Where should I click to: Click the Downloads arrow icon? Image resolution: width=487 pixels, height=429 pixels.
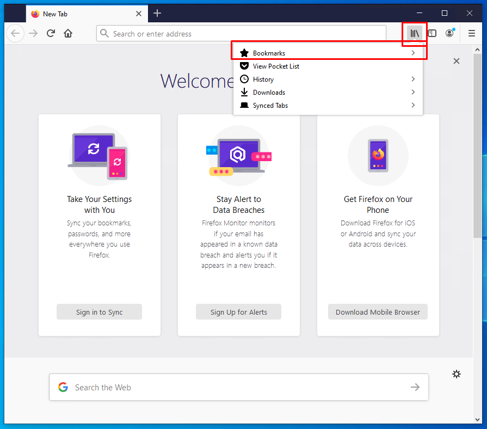[x=244, y=92]
